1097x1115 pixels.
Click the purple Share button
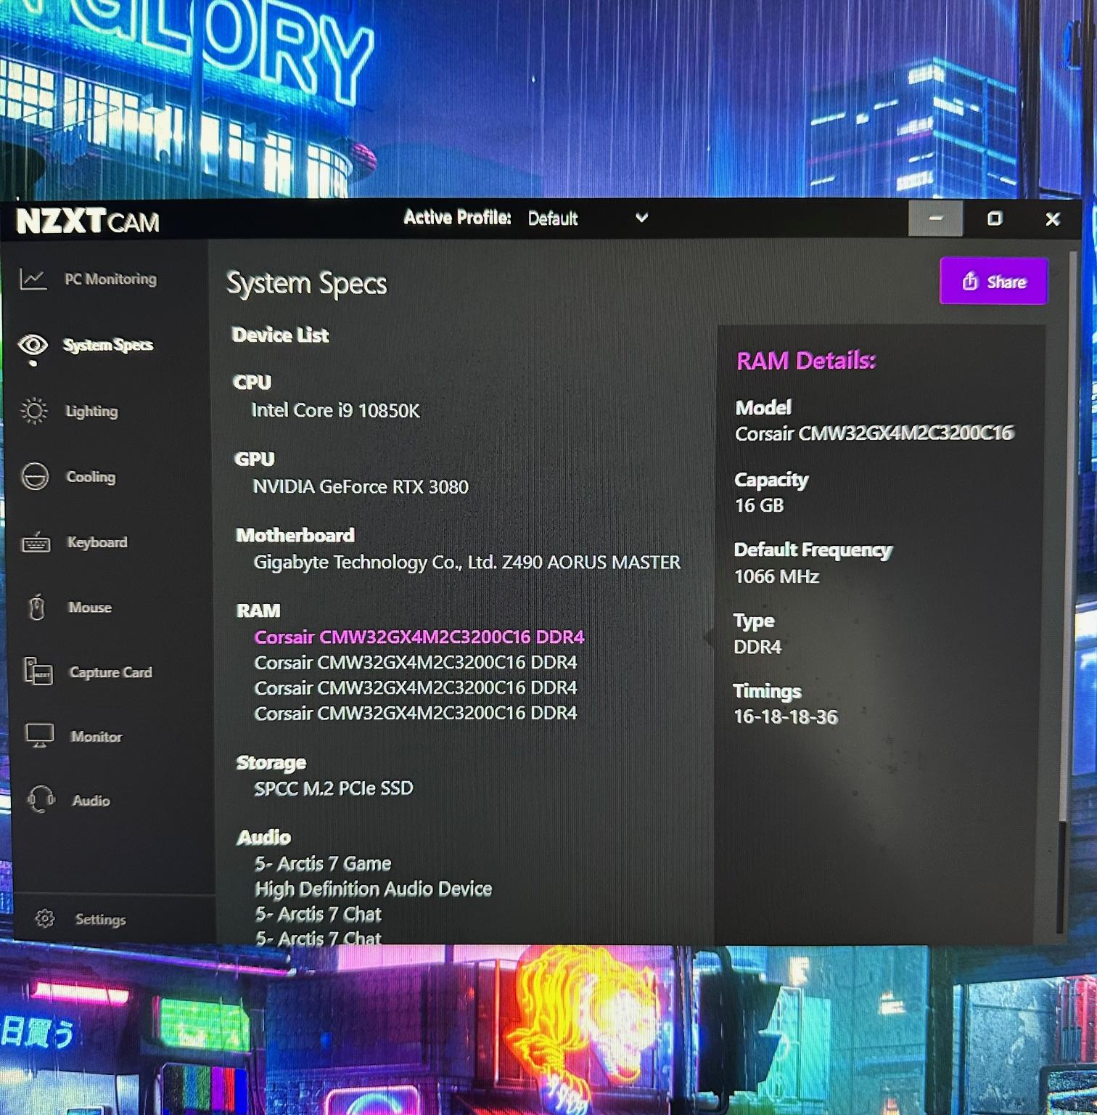click(x=993, y=281)
